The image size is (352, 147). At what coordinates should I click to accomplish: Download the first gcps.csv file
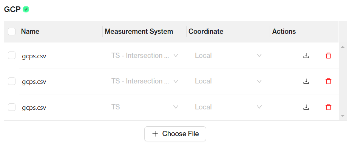[306, 56]
